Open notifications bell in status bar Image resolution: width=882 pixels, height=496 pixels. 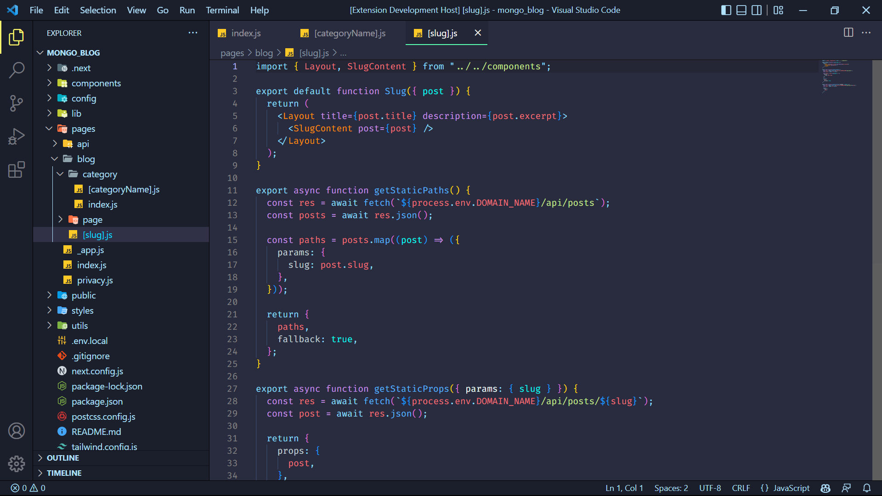[867, 488]
